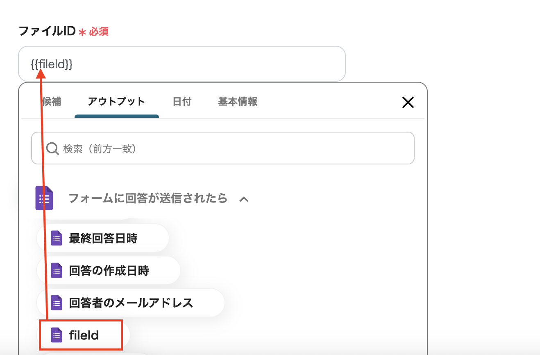Focus the 検索（前方一致） search box
This screenshot has height=355, width=540.
[x=229, y=148]
